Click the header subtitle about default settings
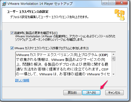Image resolution: width=131 pixels, height=102 pixels. coord(49,17)
